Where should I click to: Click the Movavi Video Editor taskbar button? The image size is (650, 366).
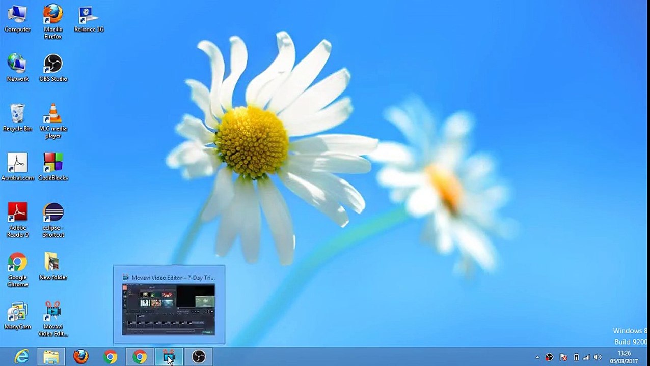(x=169, y=357)
